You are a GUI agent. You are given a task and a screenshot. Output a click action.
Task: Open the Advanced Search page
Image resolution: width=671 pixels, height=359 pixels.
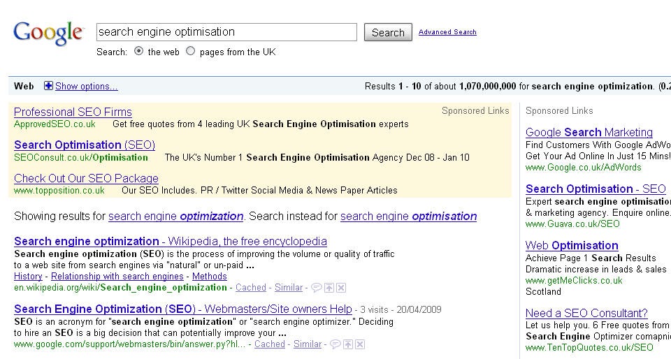point(447,32)
